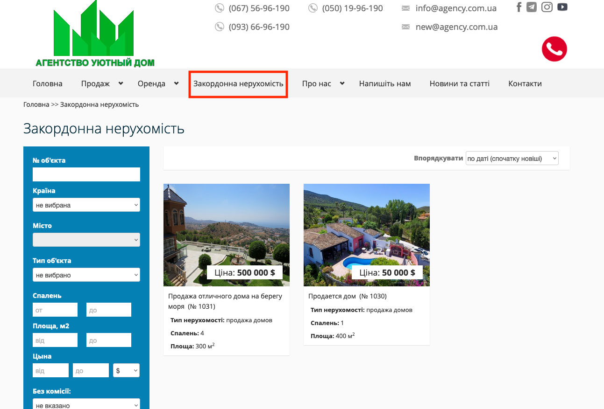Click the 'Ціна: 50 000 $' price label
604x409 pixels.
(x=387, y=272)
